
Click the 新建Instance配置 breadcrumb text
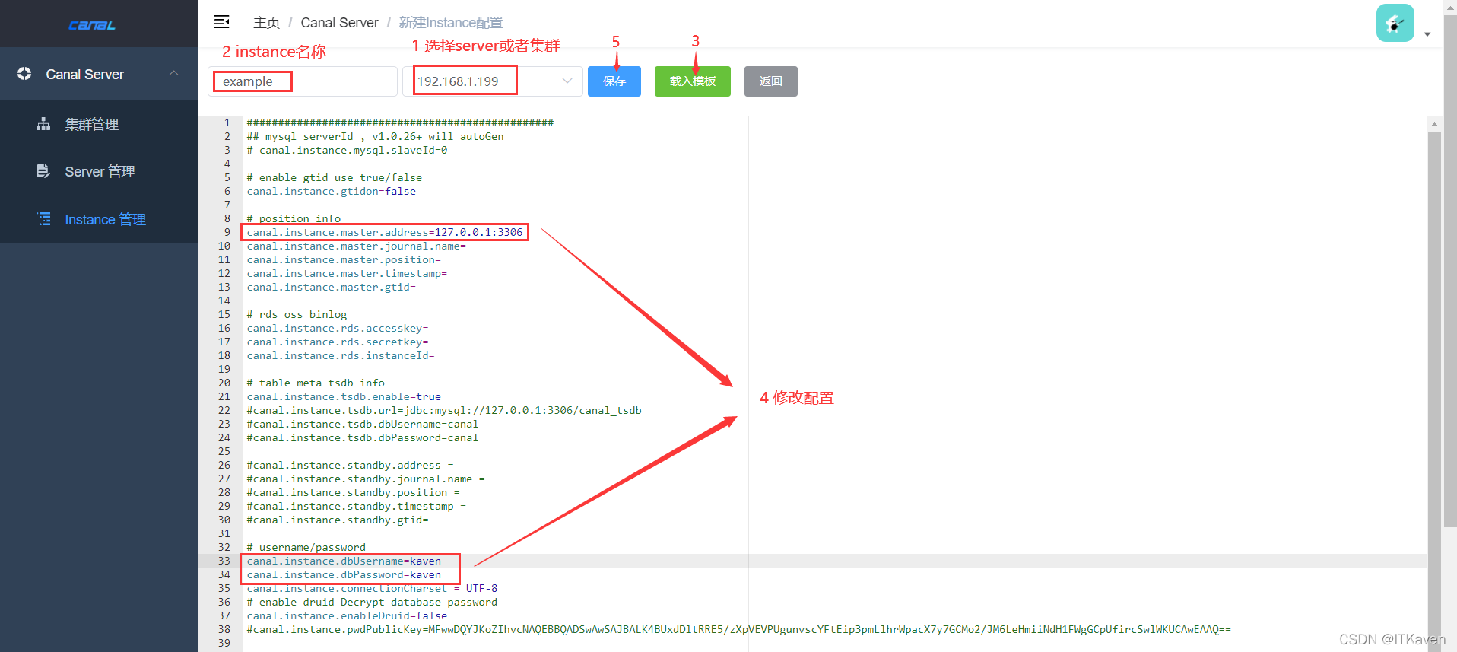pos(450,23)
